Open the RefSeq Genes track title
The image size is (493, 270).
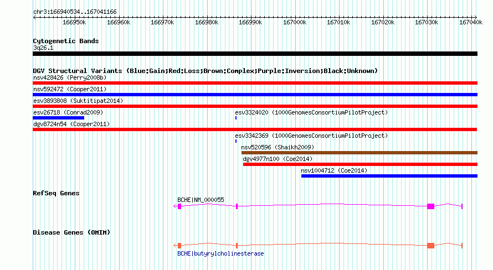[56, 193]
